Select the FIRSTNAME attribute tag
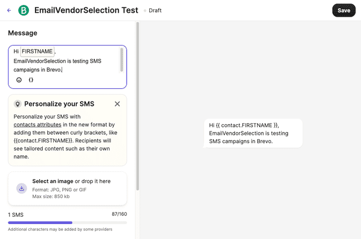This screenshot has height=239, width=361. point(37,51)
